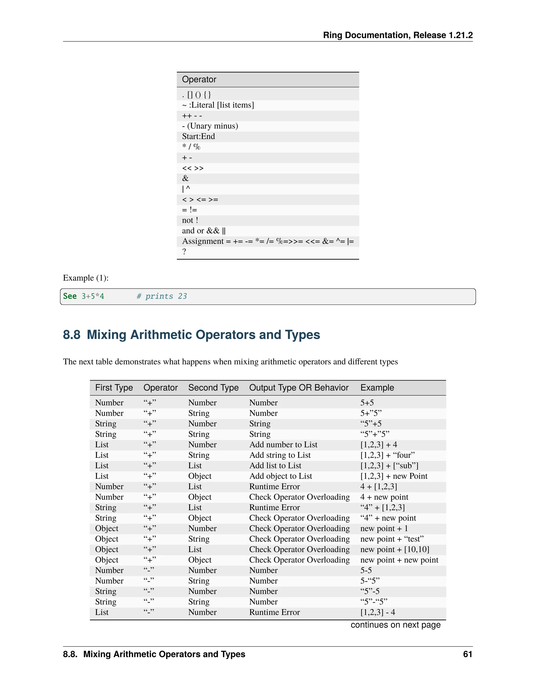Click the 'Add number to List' cell
536x694 pixels.
tap(283, 445)
